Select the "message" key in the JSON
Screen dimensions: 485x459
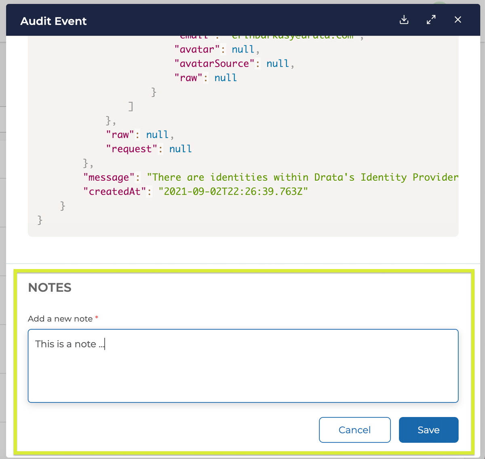click(109, 177)
